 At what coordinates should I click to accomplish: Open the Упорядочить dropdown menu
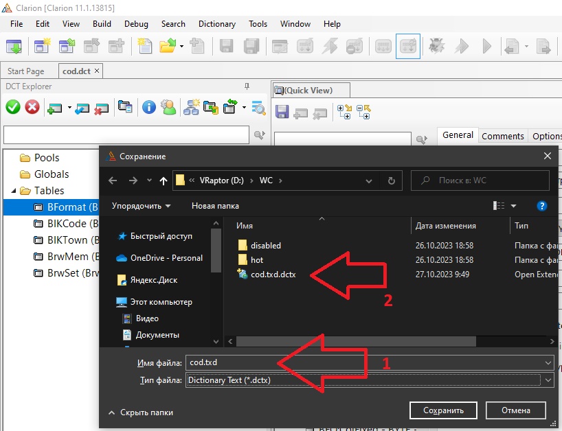[141, 205]
